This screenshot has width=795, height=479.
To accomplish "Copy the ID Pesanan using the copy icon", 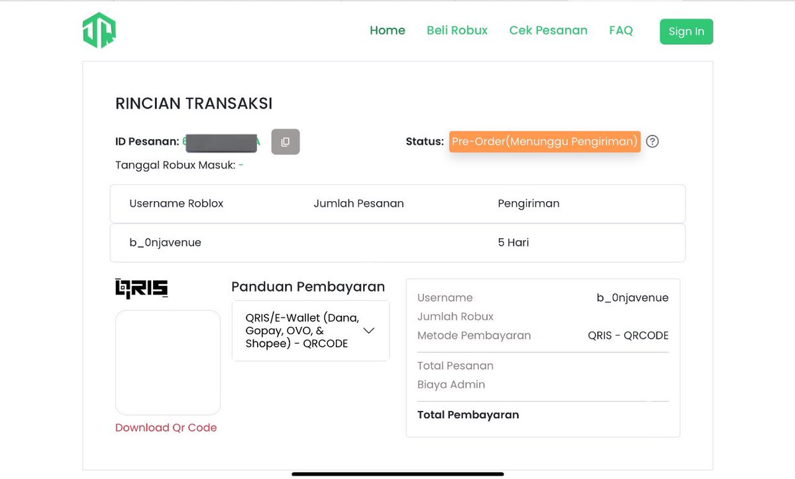I will (285, 141).
